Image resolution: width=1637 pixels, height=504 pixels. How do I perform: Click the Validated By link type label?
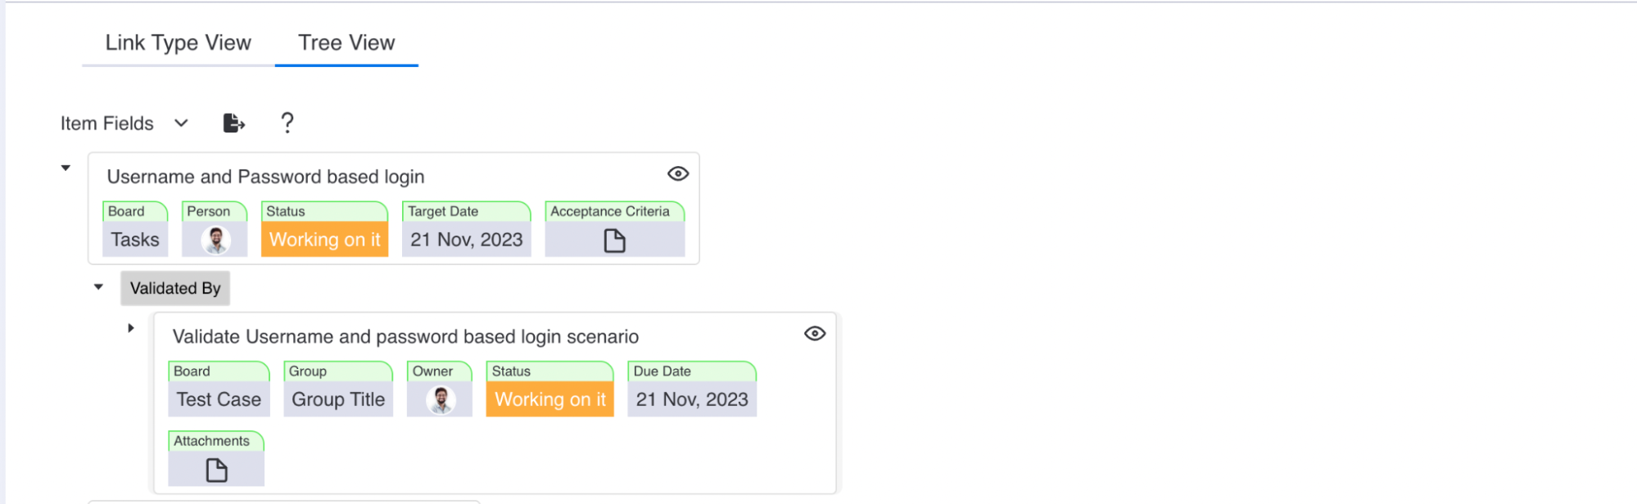175,289
